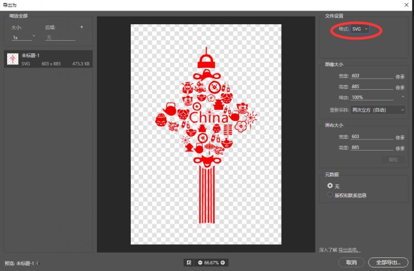Click the zoom out minus icon
The height and width of the screenshot is (271, 414).
(x=200, y=262)
